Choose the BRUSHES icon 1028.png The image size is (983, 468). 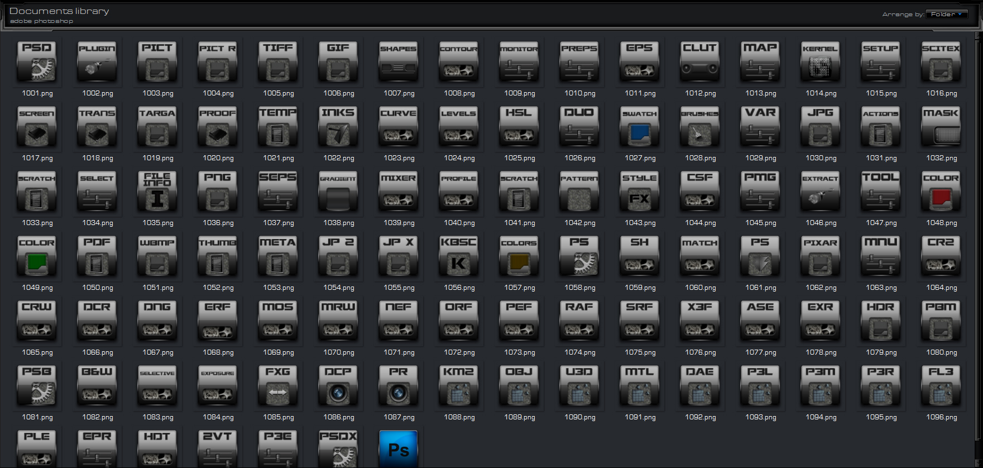point(700,126)
